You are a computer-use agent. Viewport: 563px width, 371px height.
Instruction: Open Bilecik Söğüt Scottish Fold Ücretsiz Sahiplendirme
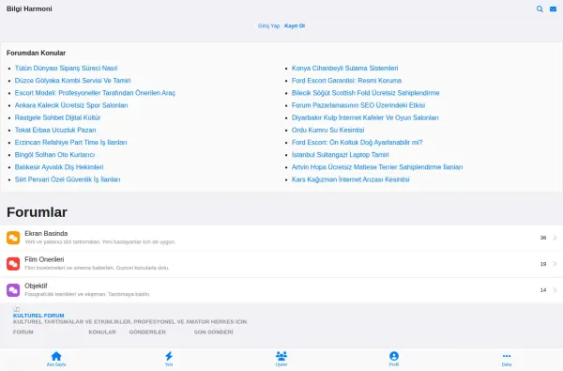click(366, 93)
